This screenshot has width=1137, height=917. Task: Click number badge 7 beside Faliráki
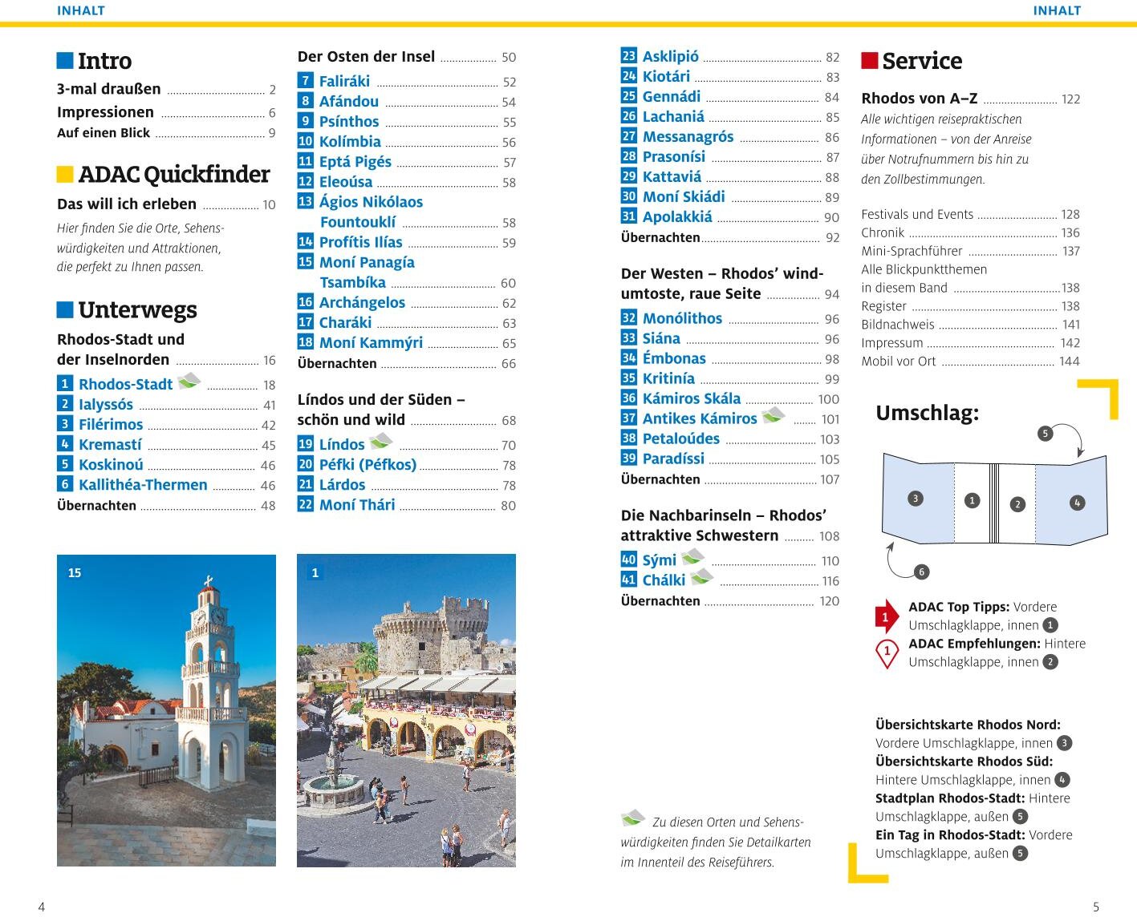306,81
